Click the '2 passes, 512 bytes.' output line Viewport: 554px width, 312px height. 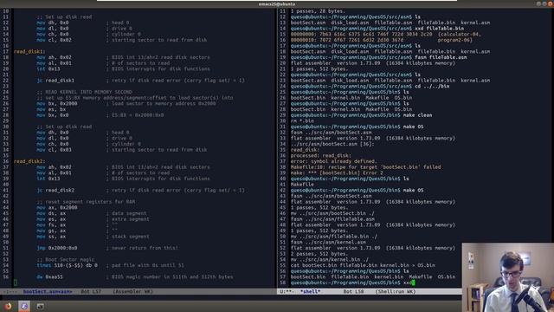319,254
